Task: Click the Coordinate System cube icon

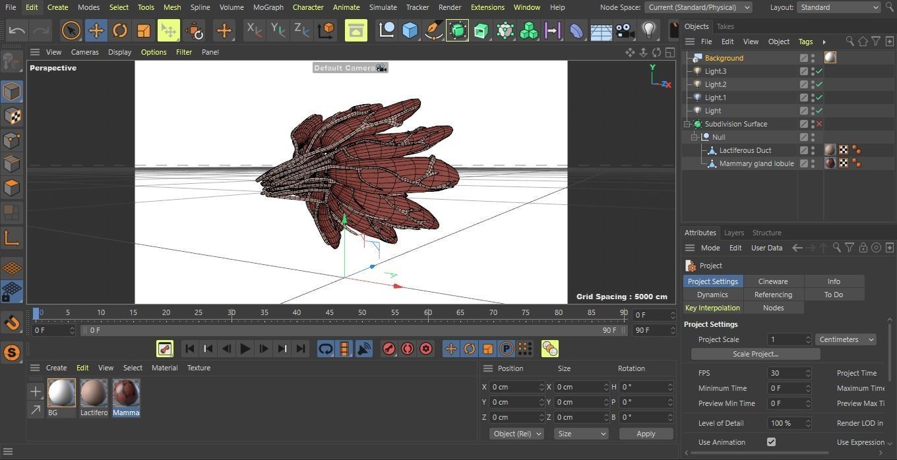Action: (326, 30)
